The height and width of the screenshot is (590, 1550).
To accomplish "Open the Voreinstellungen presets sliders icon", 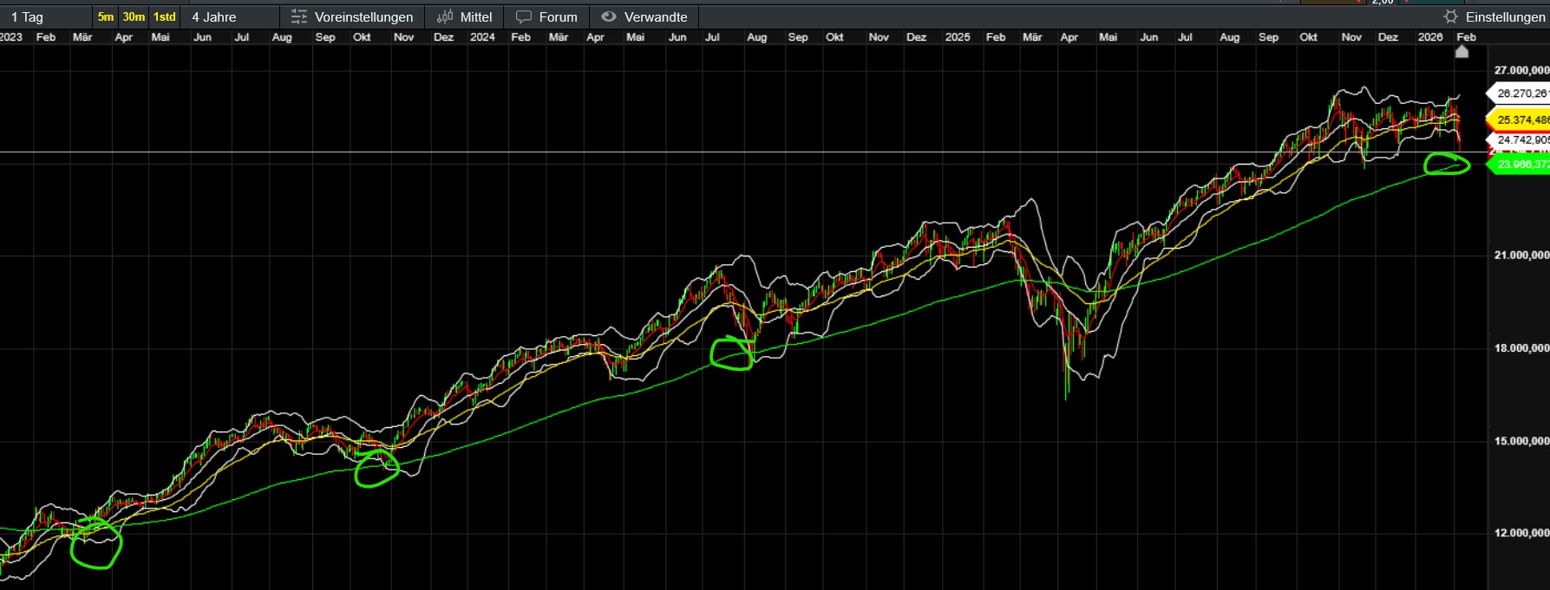I will 298,16.
